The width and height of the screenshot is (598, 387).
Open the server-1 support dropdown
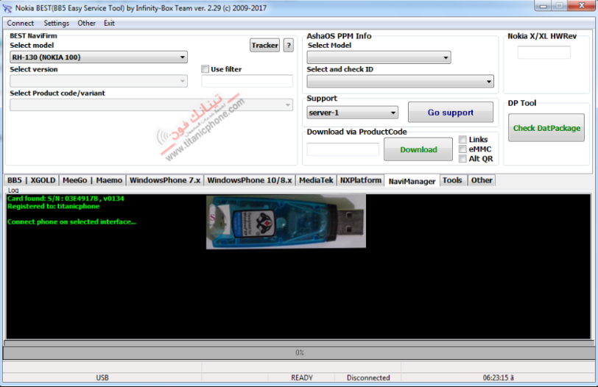[x=352, y=113]
